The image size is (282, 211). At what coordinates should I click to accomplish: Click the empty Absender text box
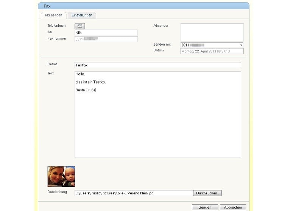pyautogui.click(x=212, y=32)
